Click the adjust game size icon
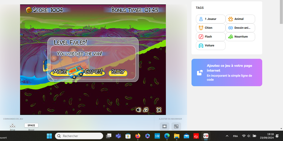The width and height of the screenshot is (283, 141). 164,126
